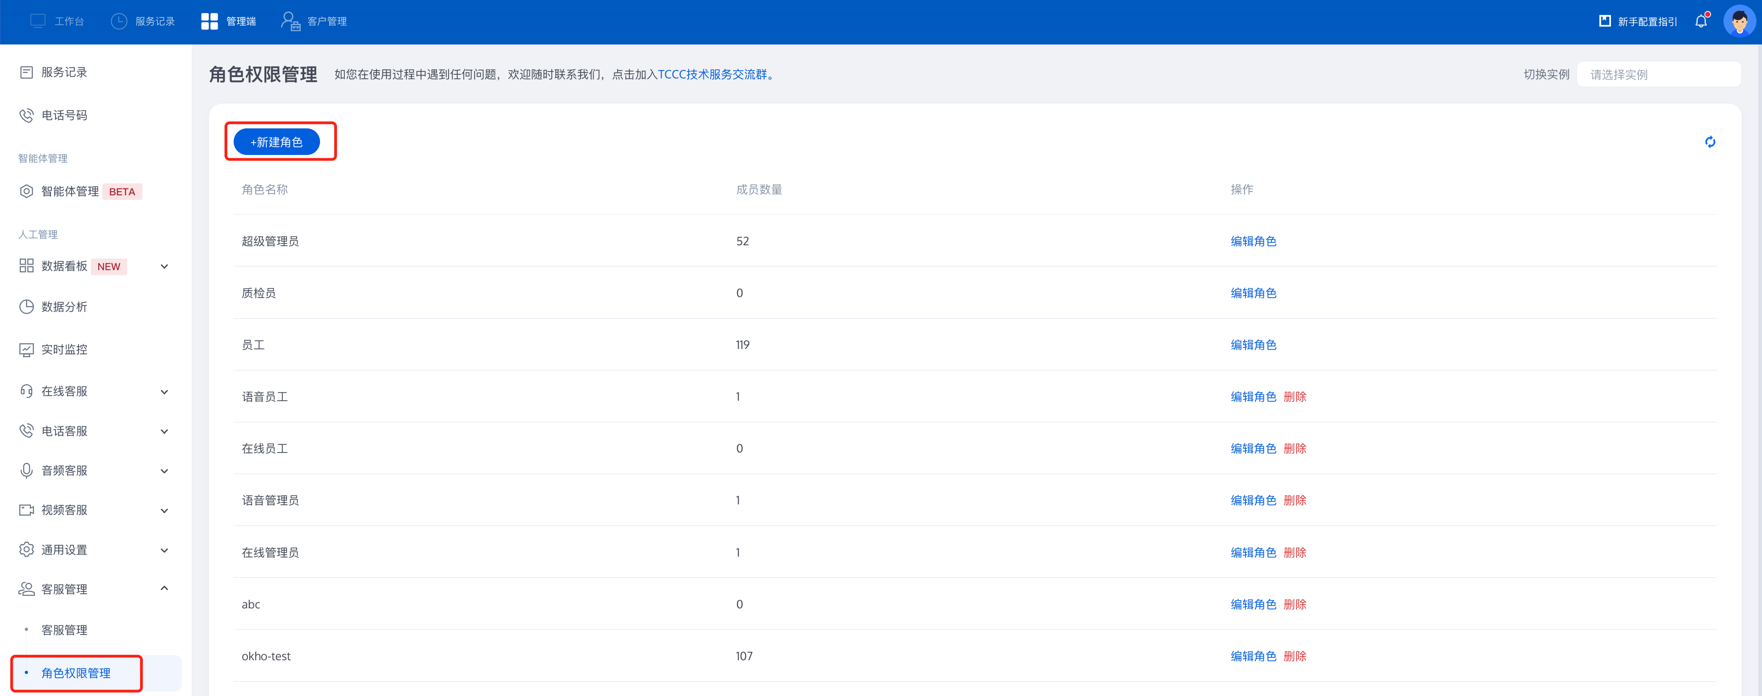The image size is (1762, 696).
Task: Switch to top 服务记录 tab label
Action: click(155, 22)
